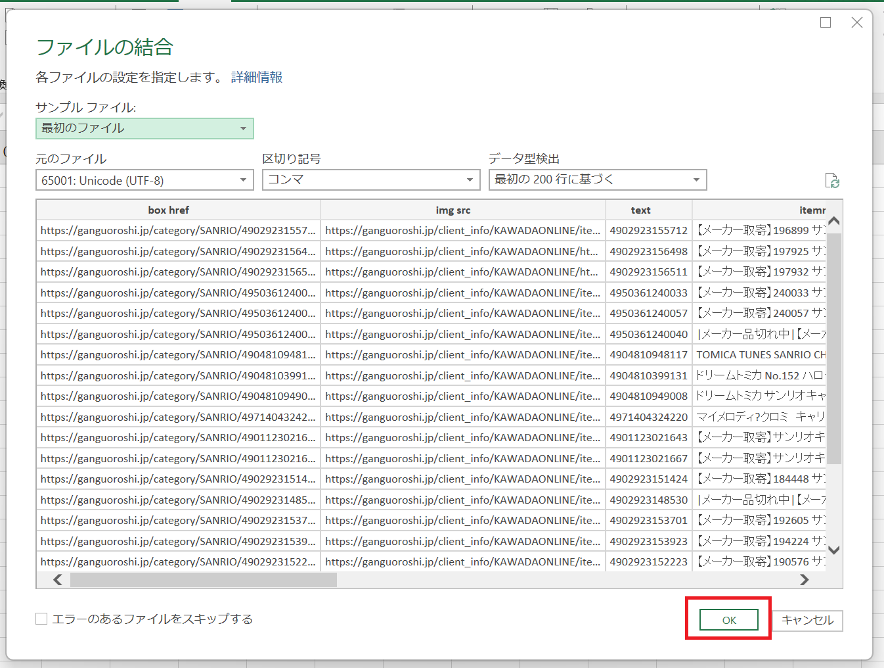Open the sample file dropdown
The height and width of the screenshot is (668, 884).
(x=144, y=128)
